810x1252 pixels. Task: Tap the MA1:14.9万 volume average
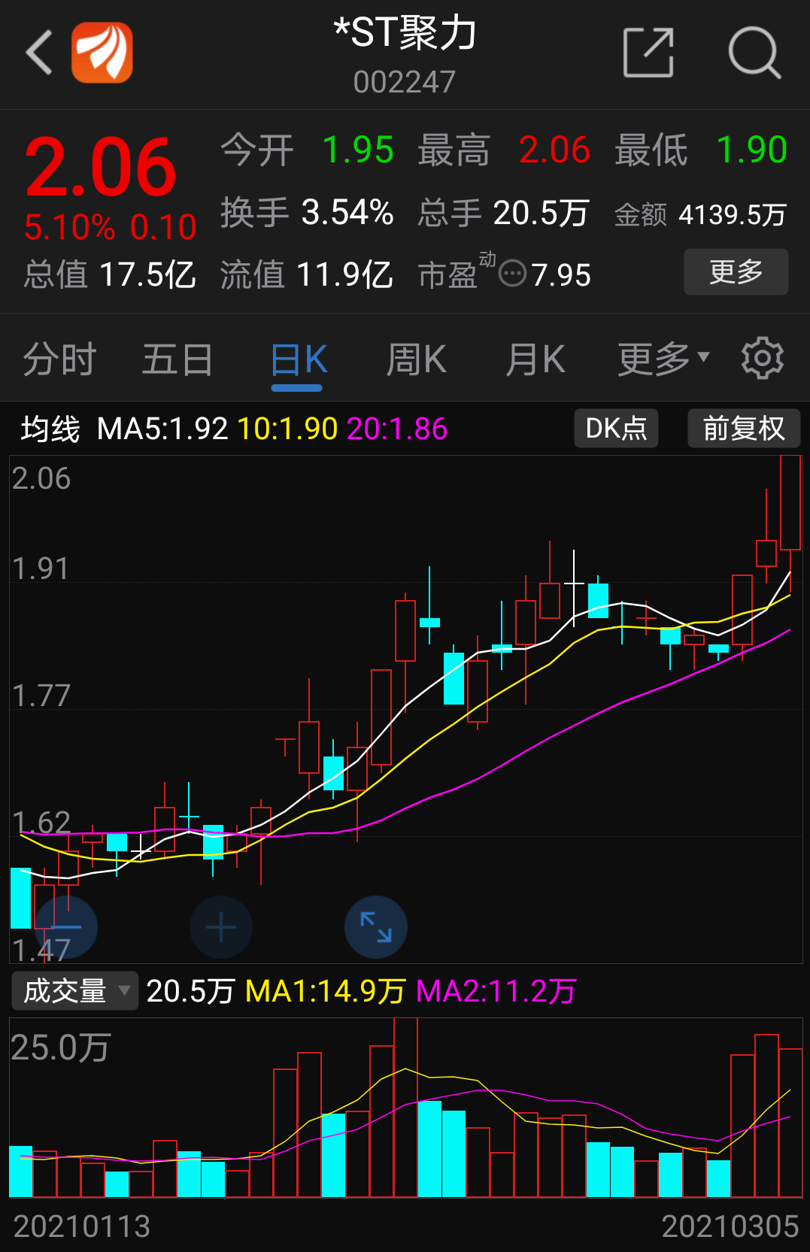pos(326,991)
